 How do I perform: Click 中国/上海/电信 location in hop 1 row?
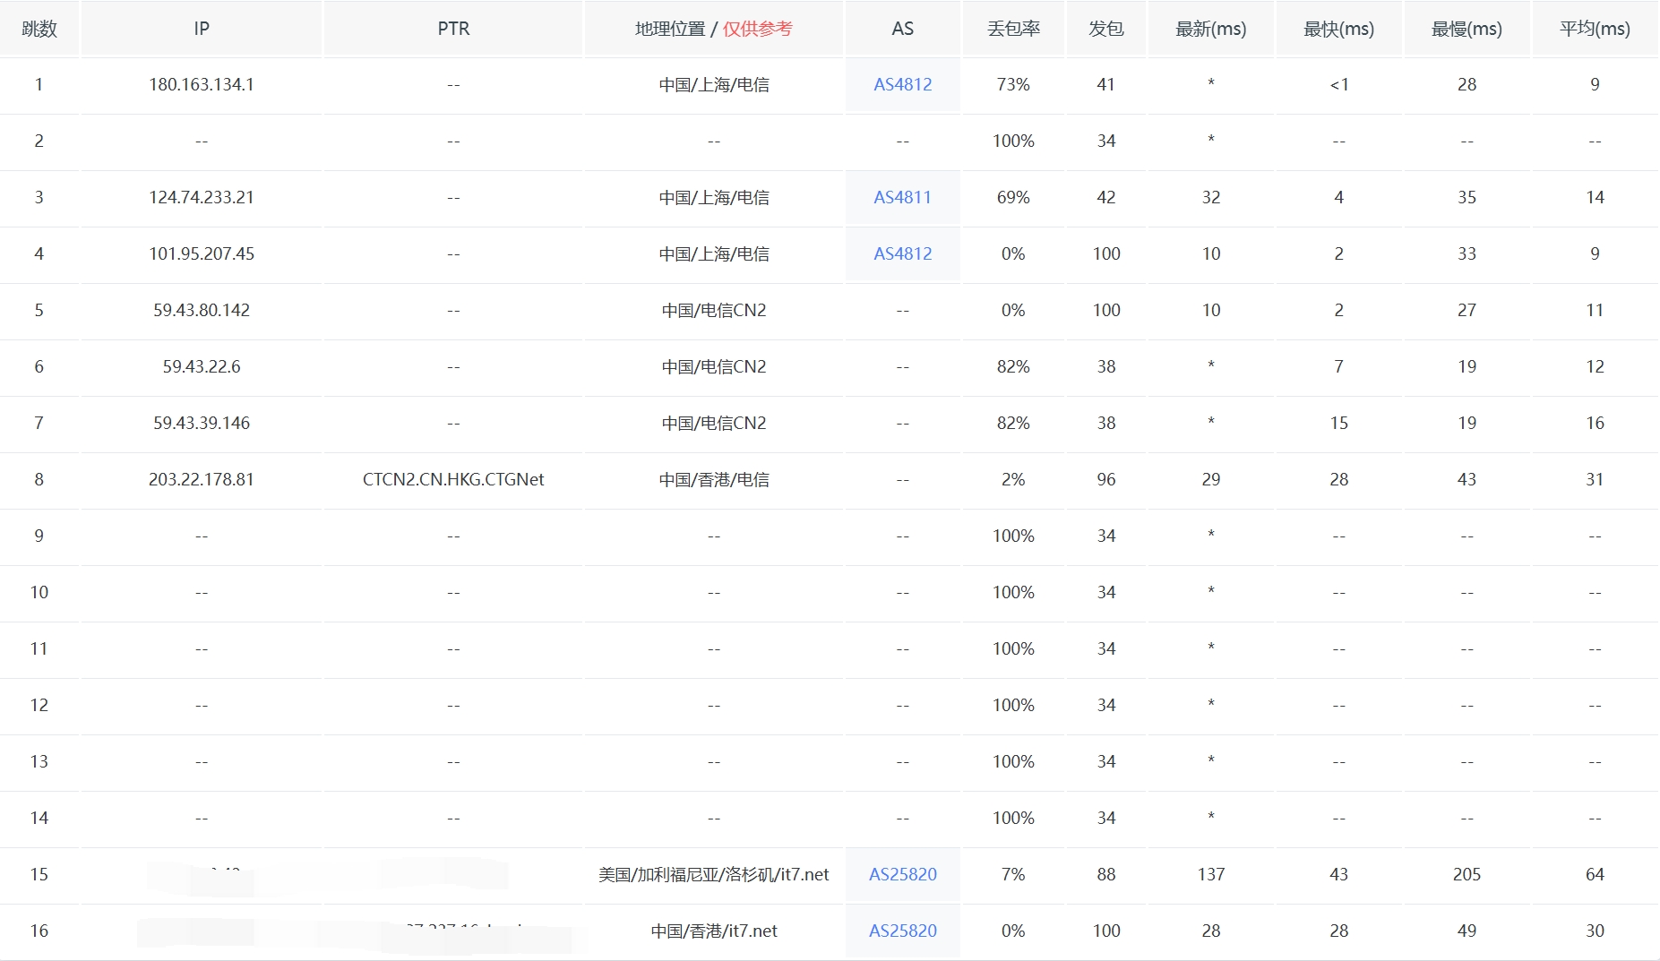[x=714, y=84]
